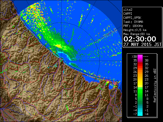The image size is (163, 122).
Task: Click the "PRF: 1800Hz" text
Action: pos(133,26)
